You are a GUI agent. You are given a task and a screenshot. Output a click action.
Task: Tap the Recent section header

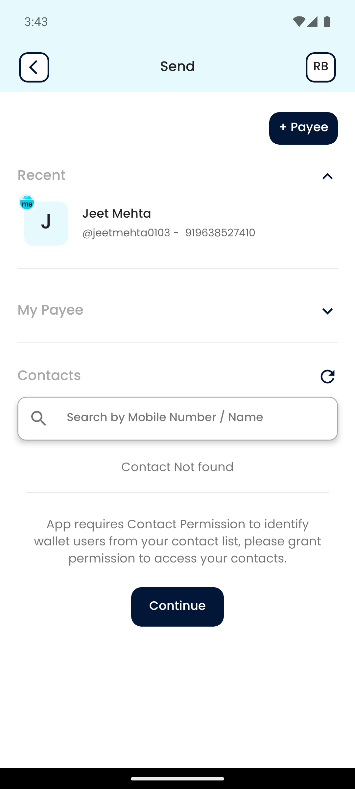[41, 175]
